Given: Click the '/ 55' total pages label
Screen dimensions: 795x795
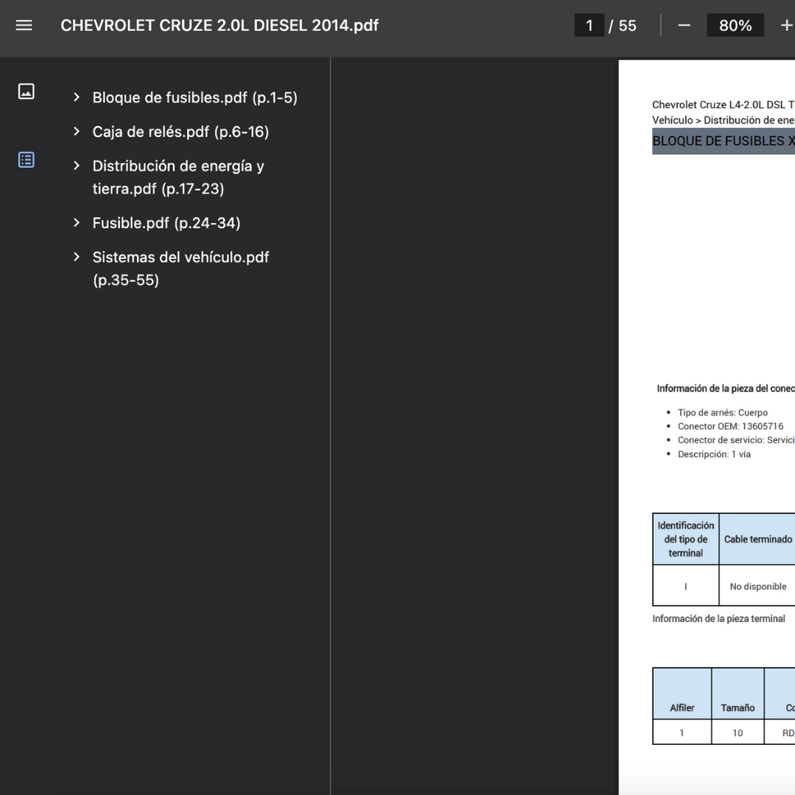Looking at the screenshot, I should pos(623,25).
